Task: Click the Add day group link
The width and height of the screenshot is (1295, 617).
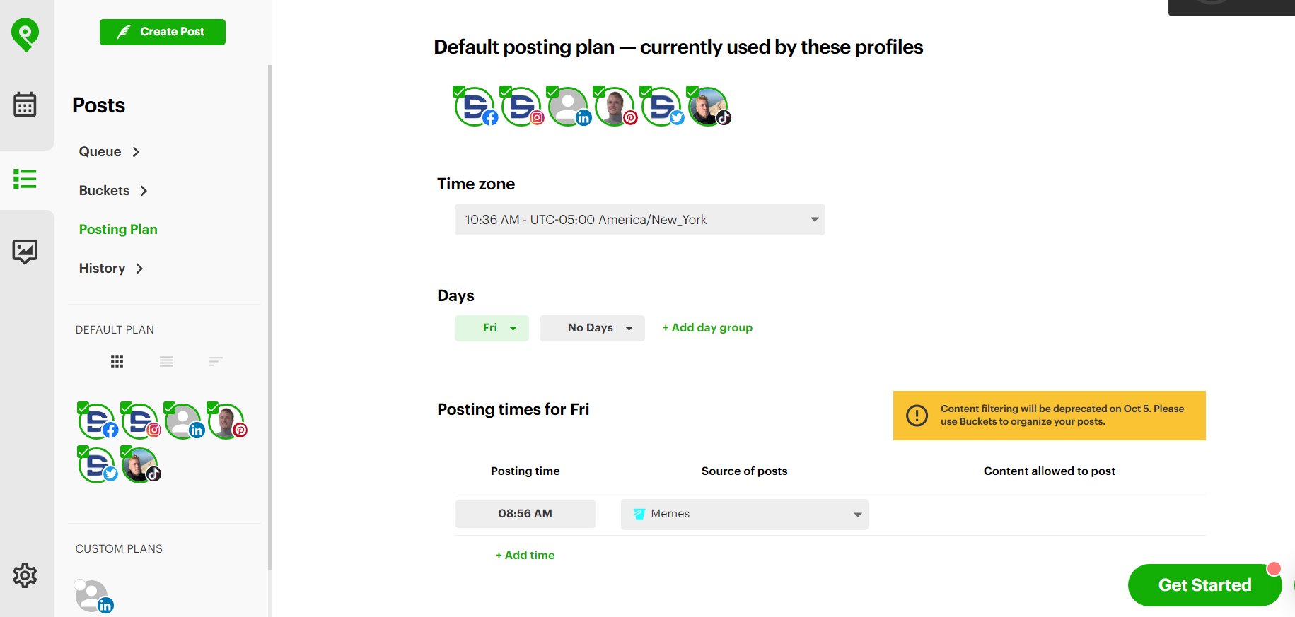Action: tap(707, 327)
